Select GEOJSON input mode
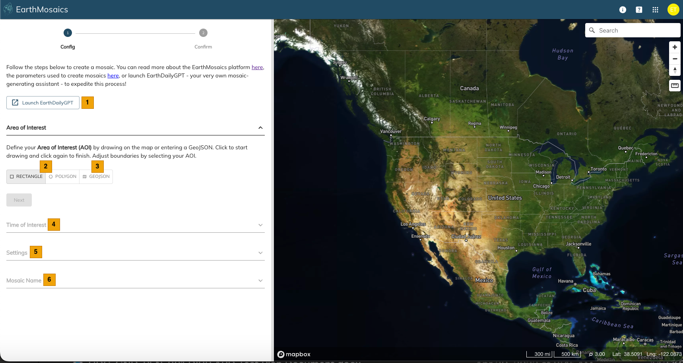 click(96, 177)
